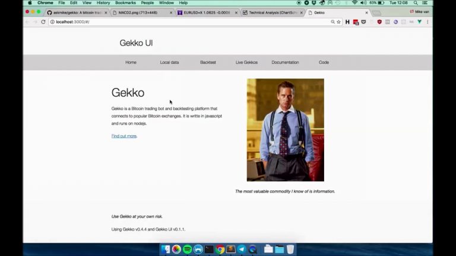
Task: Open Dropbox from the menu bar
Action: [x=313, y=3]
